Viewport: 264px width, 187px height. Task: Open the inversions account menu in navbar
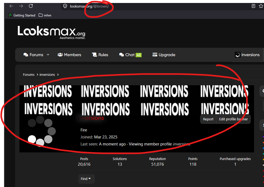[x=247, y=55]
